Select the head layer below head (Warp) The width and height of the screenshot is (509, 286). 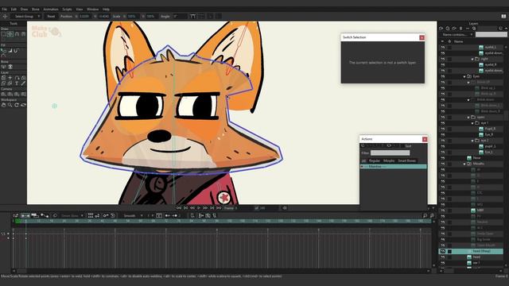(x=476, y=257)
